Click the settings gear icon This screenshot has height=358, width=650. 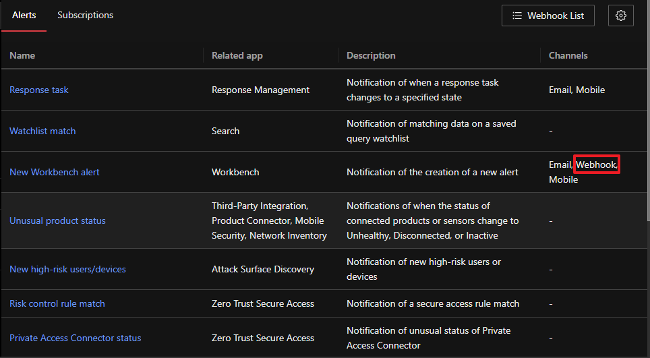point(620,16)
